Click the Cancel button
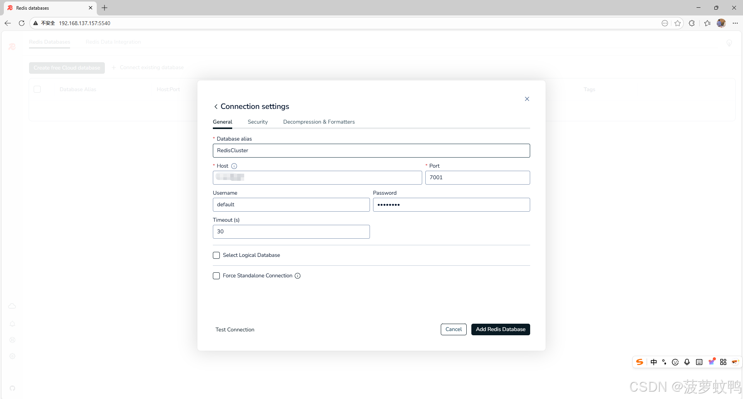The height and width of the screenshot is (399, 743). (454, 329)
